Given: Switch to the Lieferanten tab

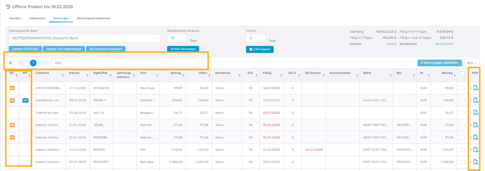Looking at the screenshot, I should point(37,18).
